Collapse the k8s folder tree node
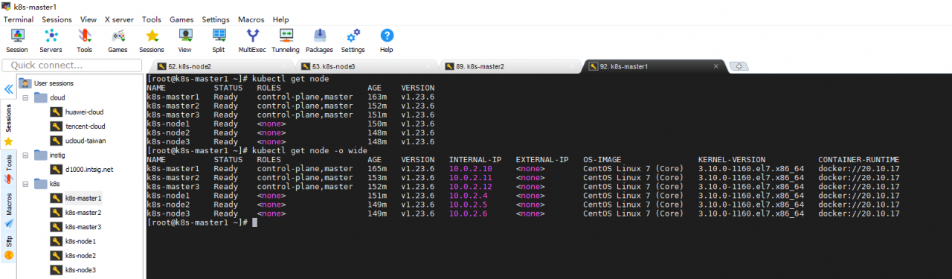 tap(25, 183)
